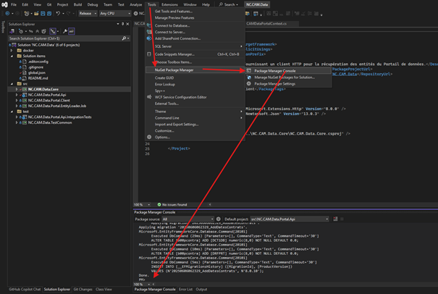Click Solution Explorer properties wrench icon
This screenshot has width=438, height=294.
point(64,31)
